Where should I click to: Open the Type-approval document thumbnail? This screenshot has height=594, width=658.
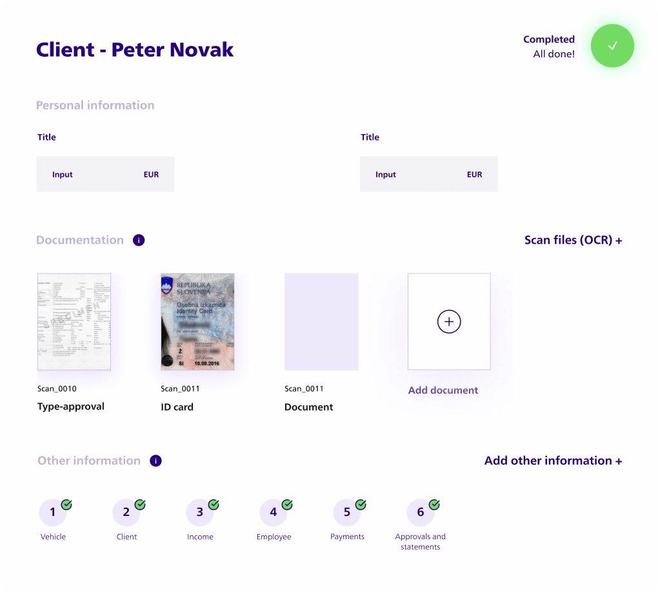(74, 321)
